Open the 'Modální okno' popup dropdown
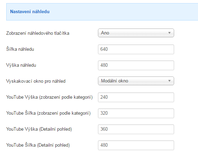The image size is (198, 163). 136,81
